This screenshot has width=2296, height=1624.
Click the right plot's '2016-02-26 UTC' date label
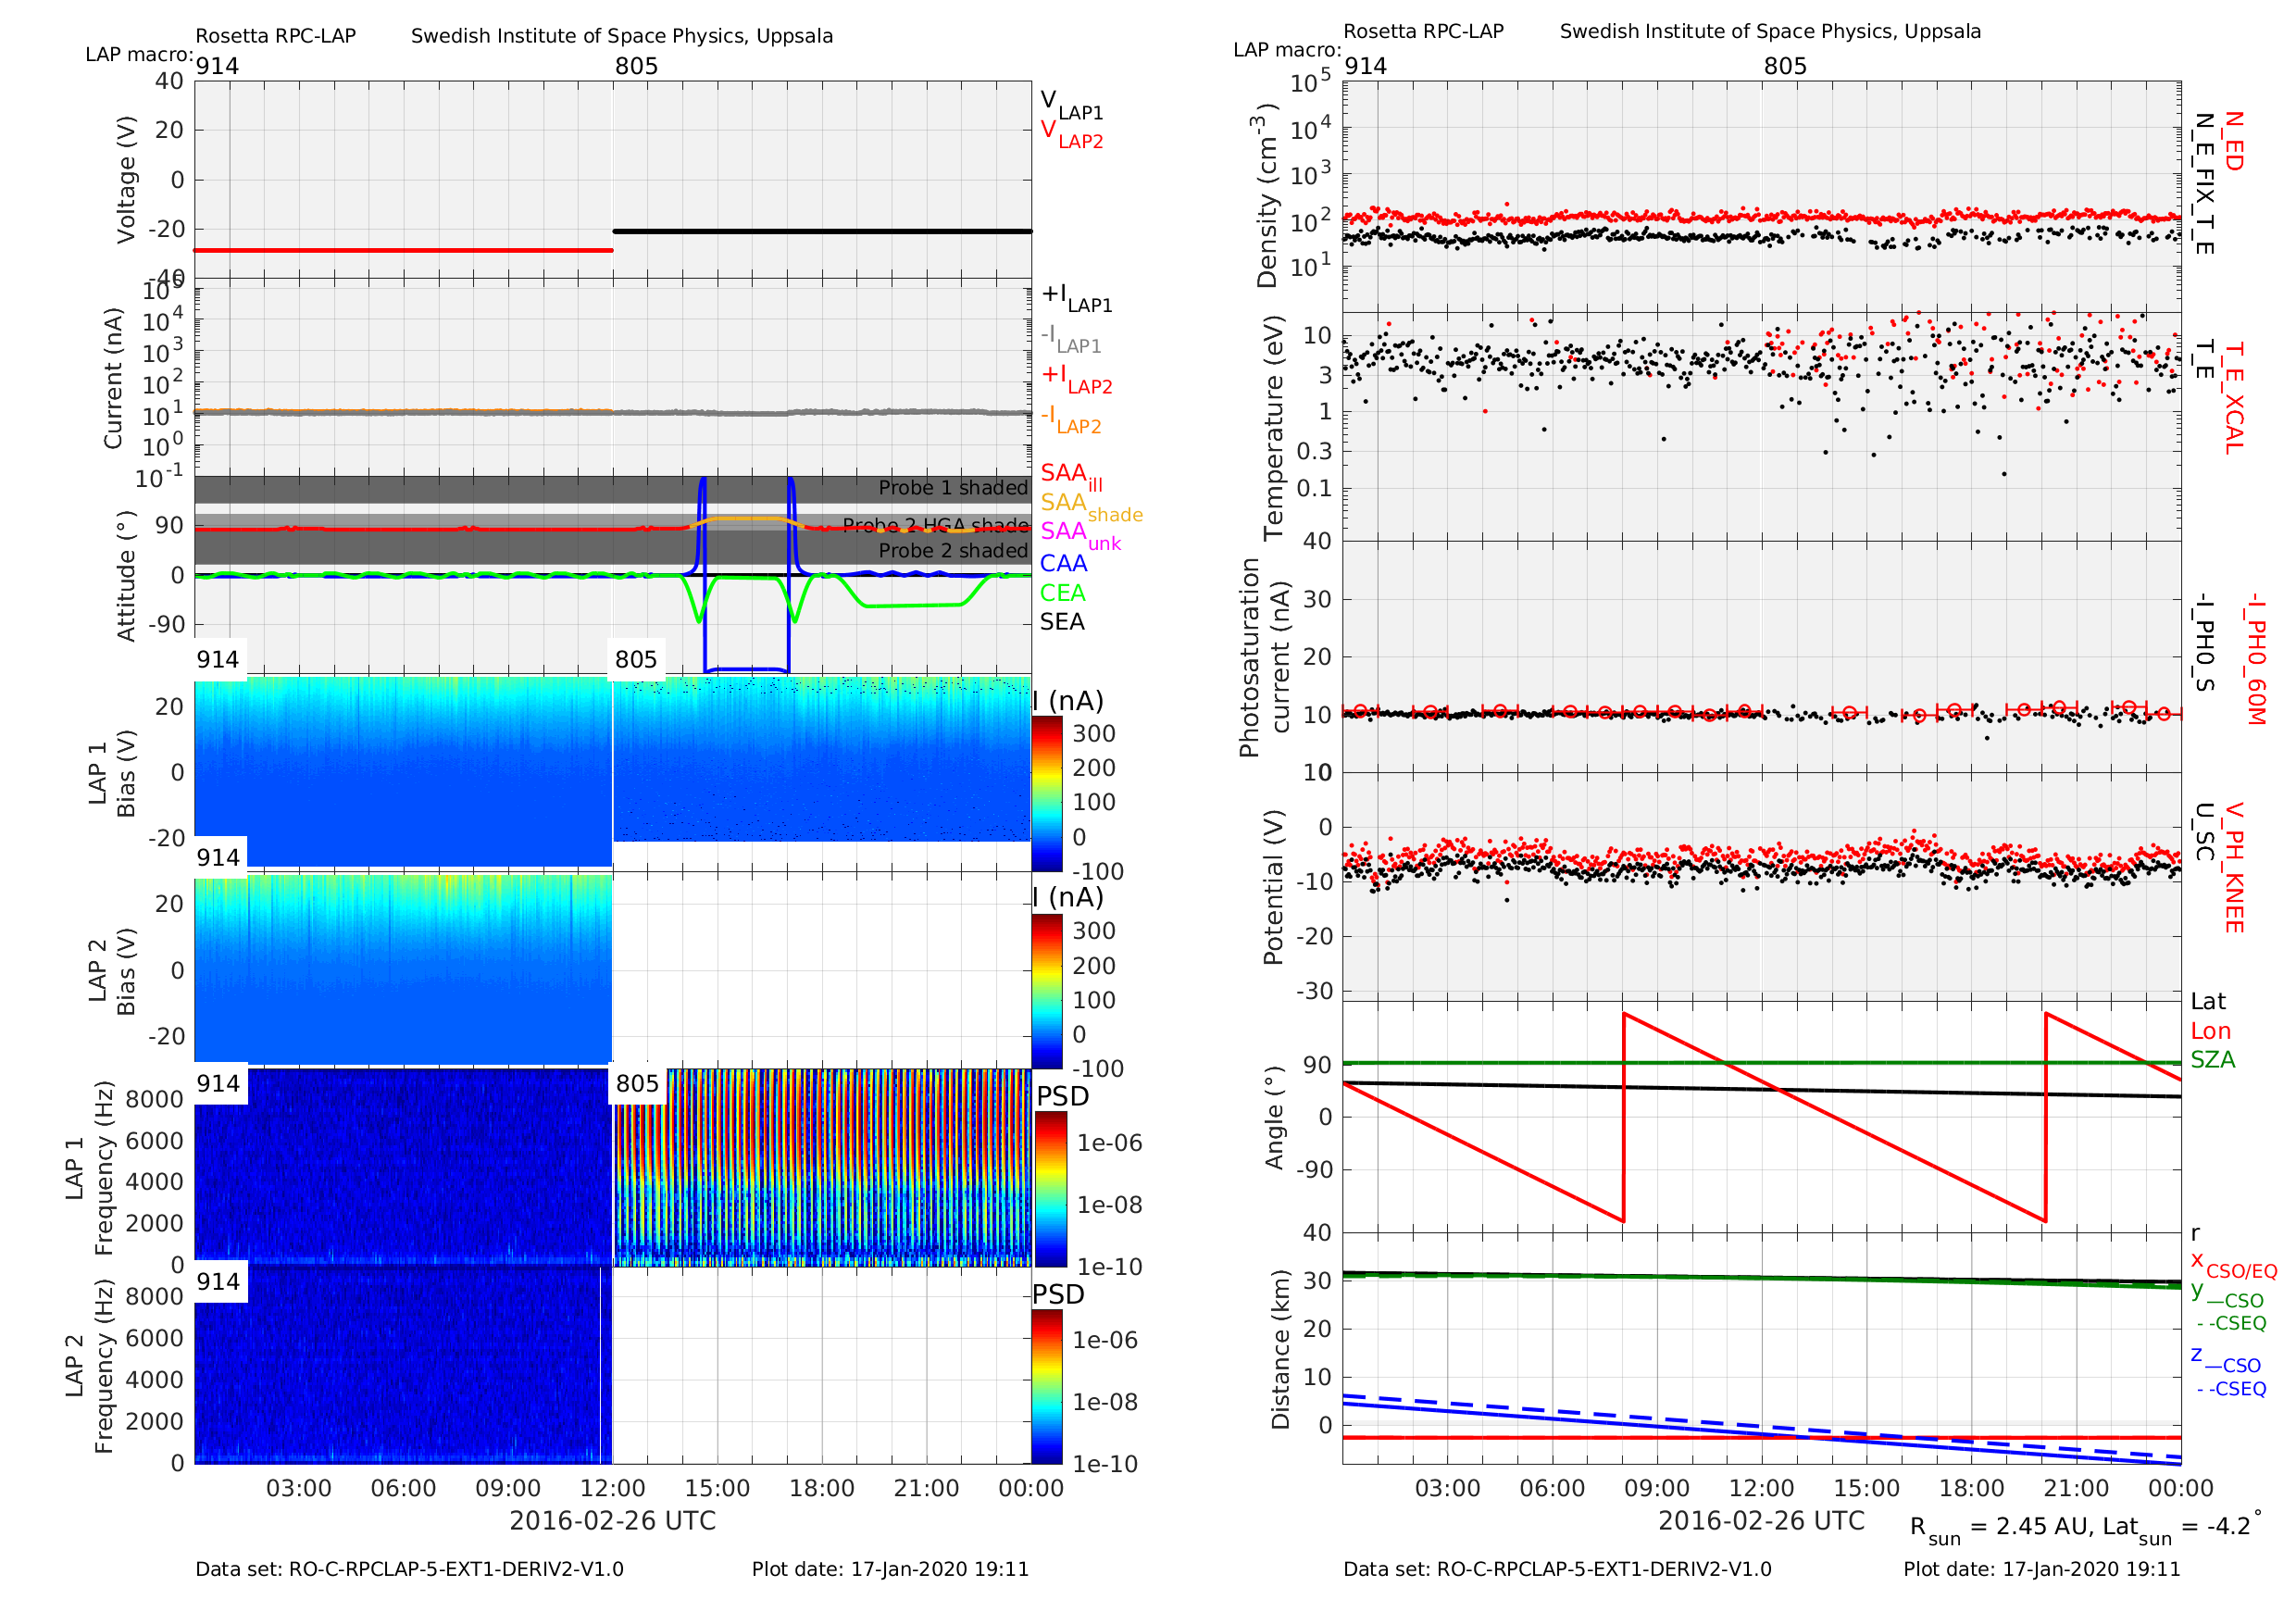pyautogui.click(x=1762, y=1521)
